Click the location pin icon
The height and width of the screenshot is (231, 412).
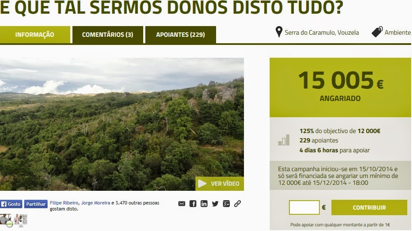(279, 32)
